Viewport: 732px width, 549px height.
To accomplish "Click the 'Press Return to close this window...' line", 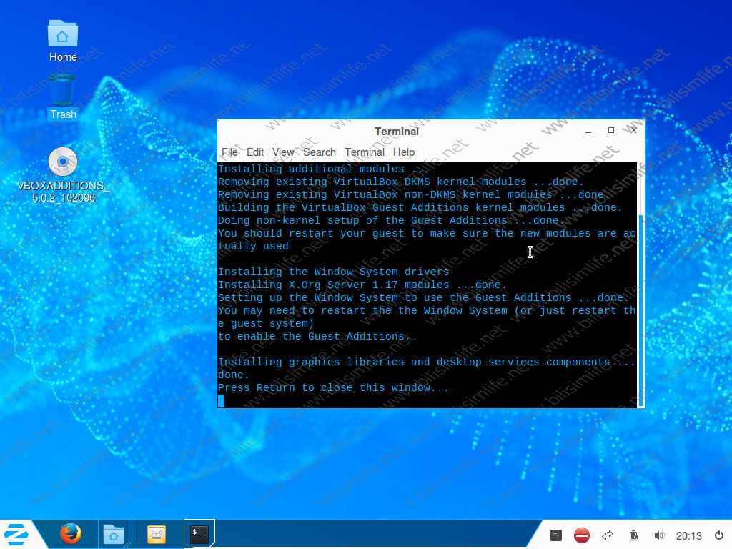I will pos(333,387).
